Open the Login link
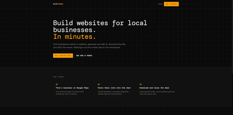 tap(160, 4)
